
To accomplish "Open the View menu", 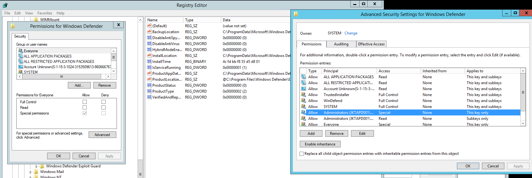I will pyautogui.click(x=29, y=13).
